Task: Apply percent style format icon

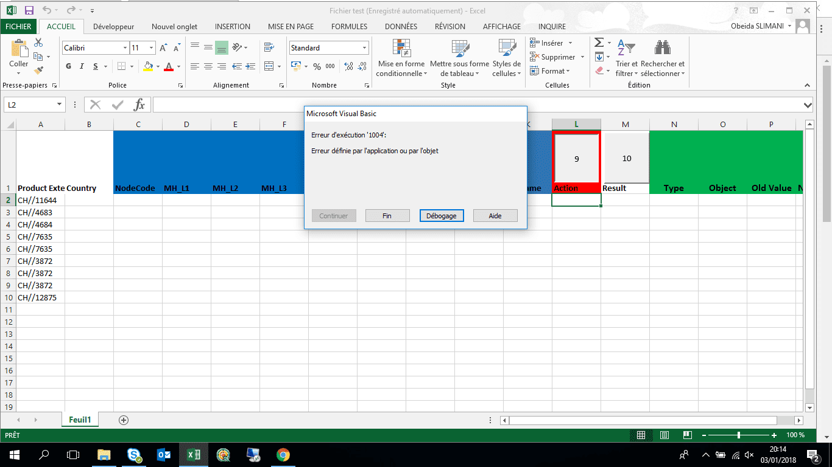Action: click(x=317, y=66)
